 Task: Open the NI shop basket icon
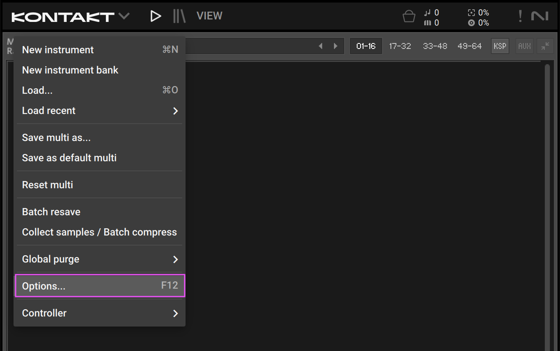[409, 16]
